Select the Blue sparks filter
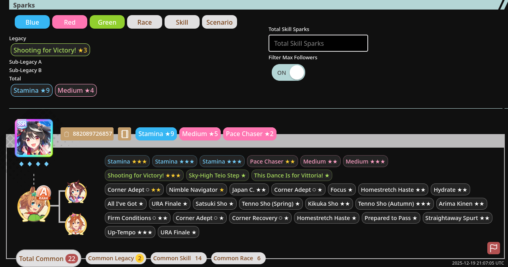Viewport: 508px width, 267px height. (x=32, y=22)
